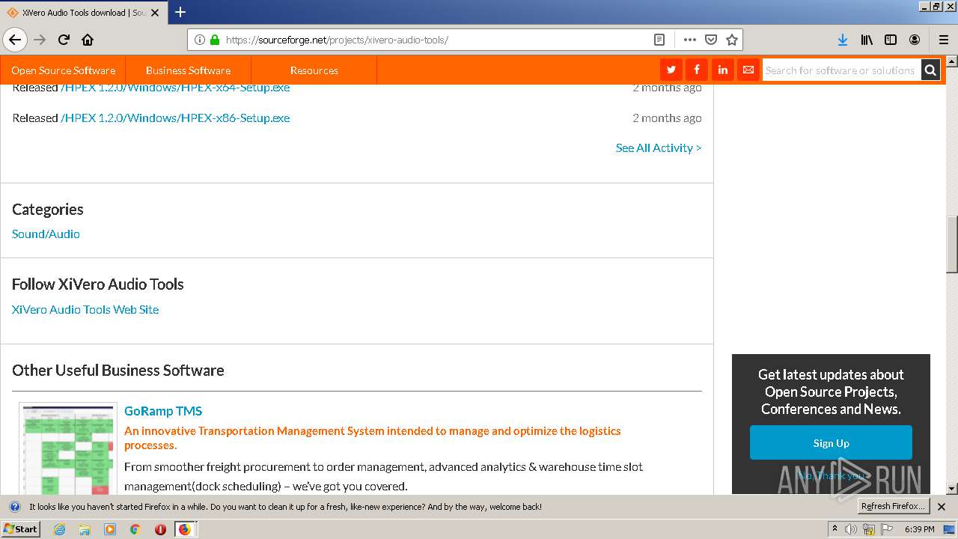Click the scrollbar up arrow
Screen dimensions: 958x539
[951, 61]
